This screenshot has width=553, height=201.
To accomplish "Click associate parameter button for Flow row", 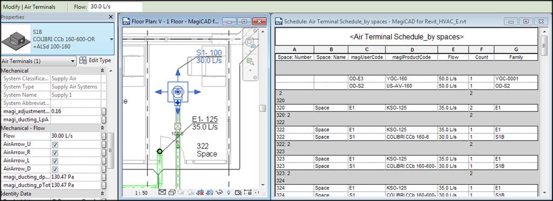I will [x=104, y=136].
